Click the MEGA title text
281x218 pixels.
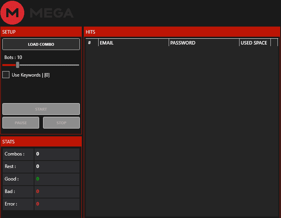click(x=52, y=13)
